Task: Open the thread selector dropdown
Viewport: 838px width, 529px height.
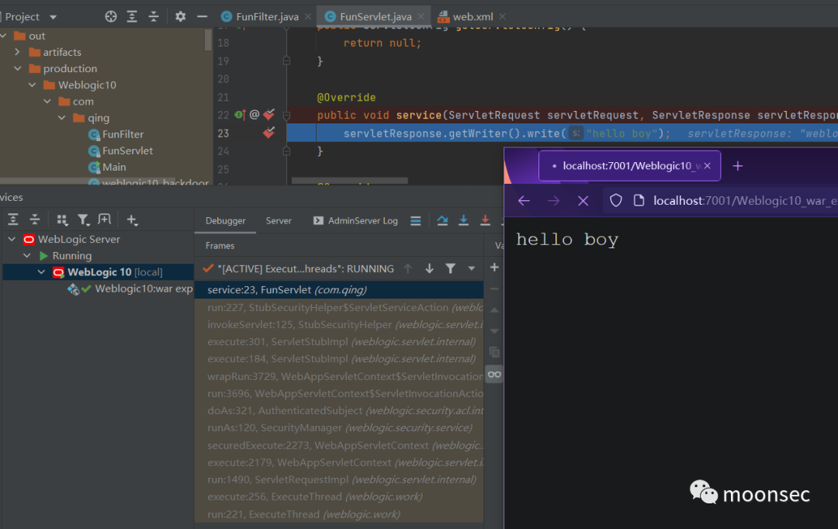Action: [x=472, y=268]
